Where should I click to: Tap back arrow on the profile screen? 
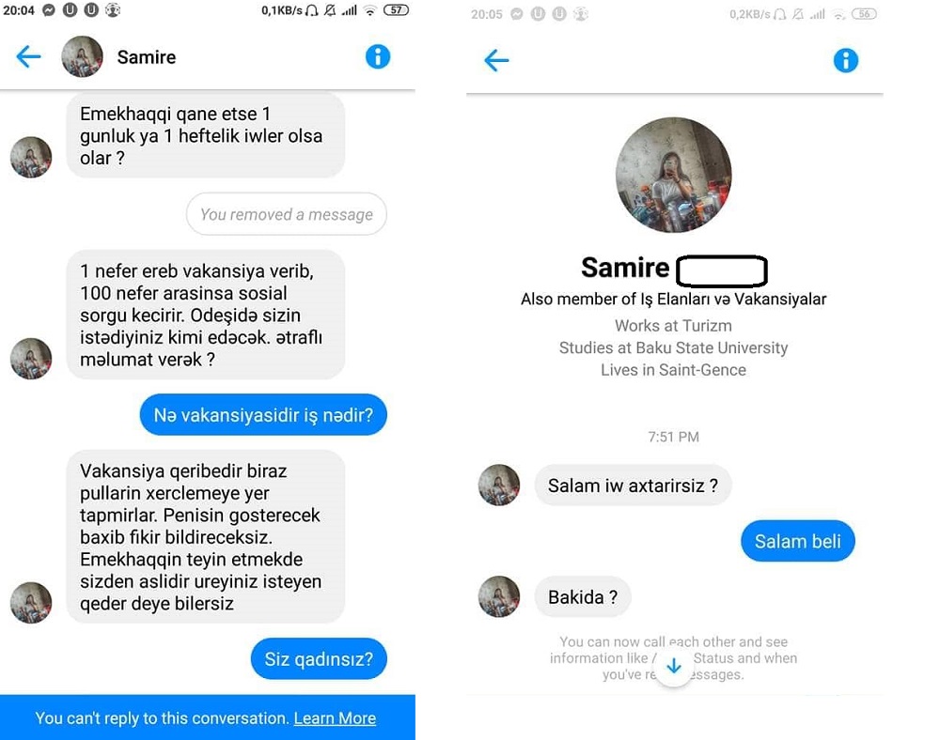point(496,60)
